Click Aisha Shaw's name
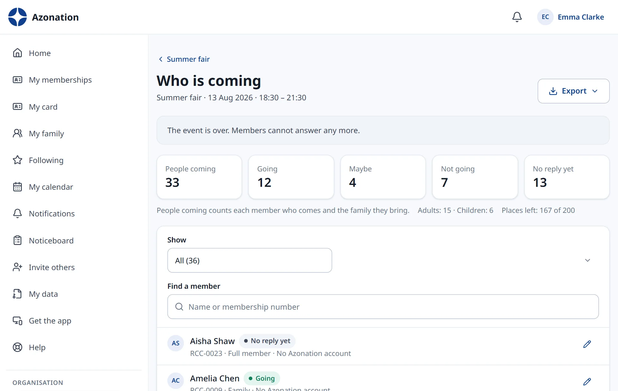 (x=212, y=341)
